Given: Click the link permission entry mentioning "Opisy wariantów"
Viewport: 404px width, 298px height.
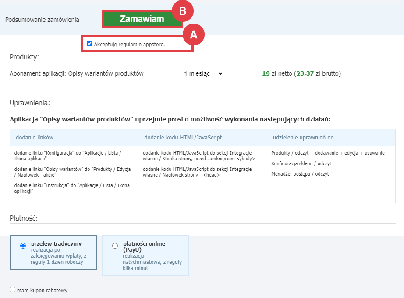Looking at the screenshot, I should point(72,172).
